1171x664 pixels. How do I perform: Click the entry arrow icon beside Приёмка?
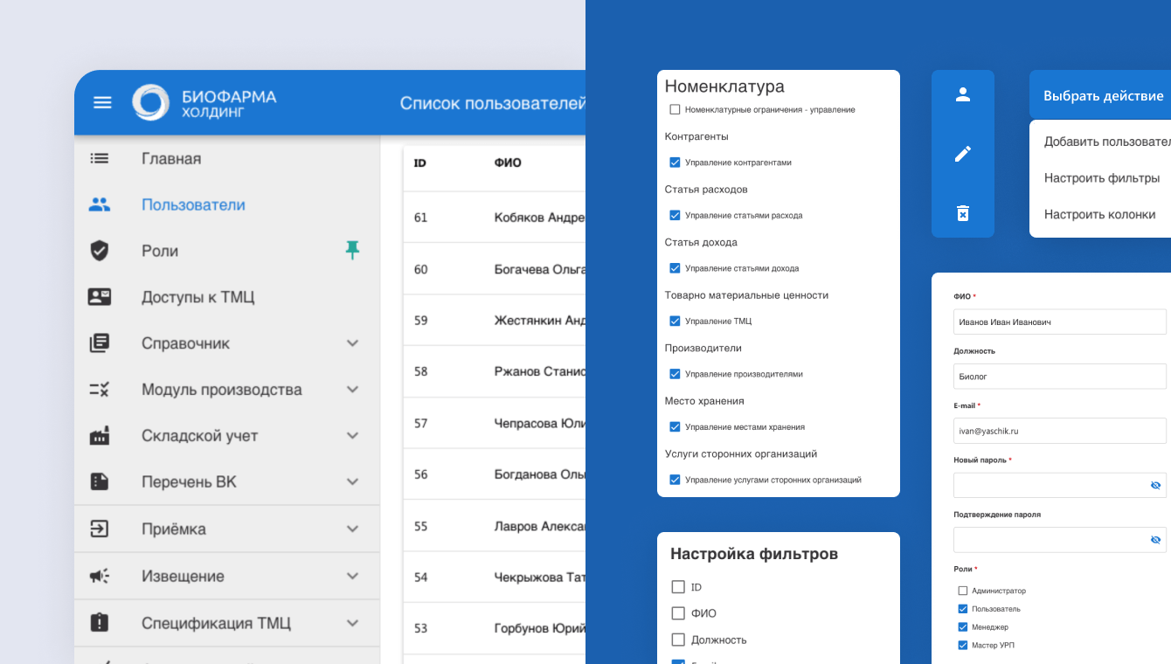click(x=100, y=529)
